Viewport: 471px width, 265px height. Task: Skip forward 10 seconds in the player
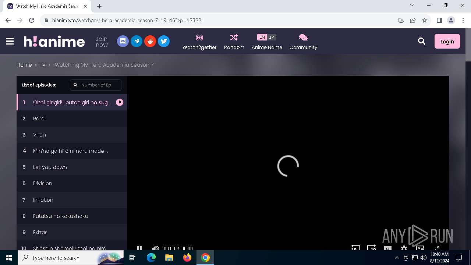click(372, 248)
